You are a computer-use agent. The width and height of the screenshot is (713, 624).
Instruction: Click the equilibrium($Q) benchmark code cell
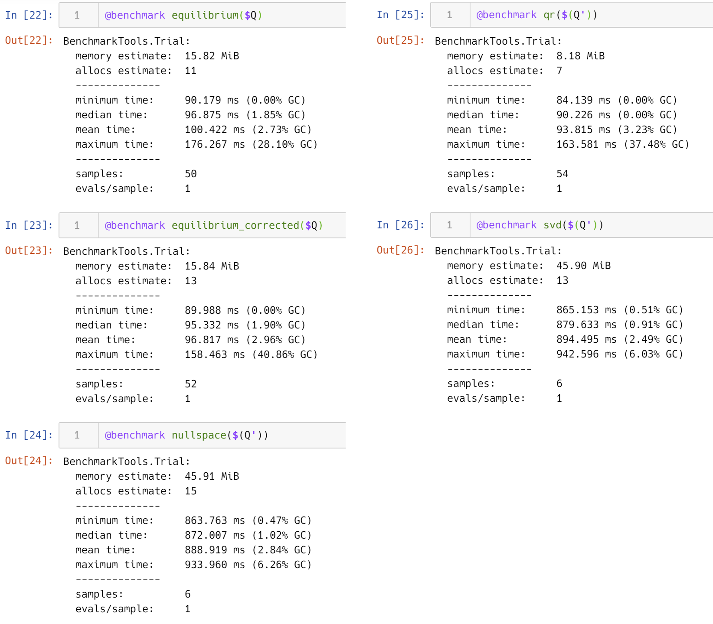coord(202,15)
